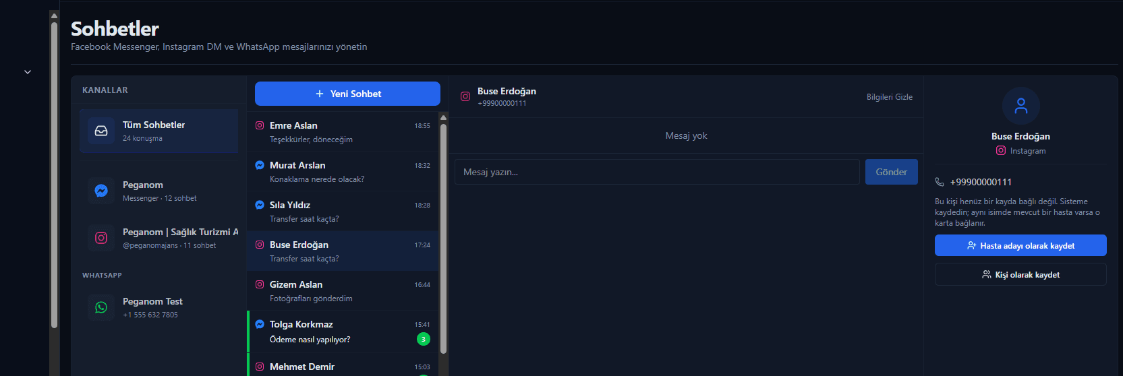Click Gönder to send message
This screenshot has height=376, width=1123.
[x=892, y=172]
